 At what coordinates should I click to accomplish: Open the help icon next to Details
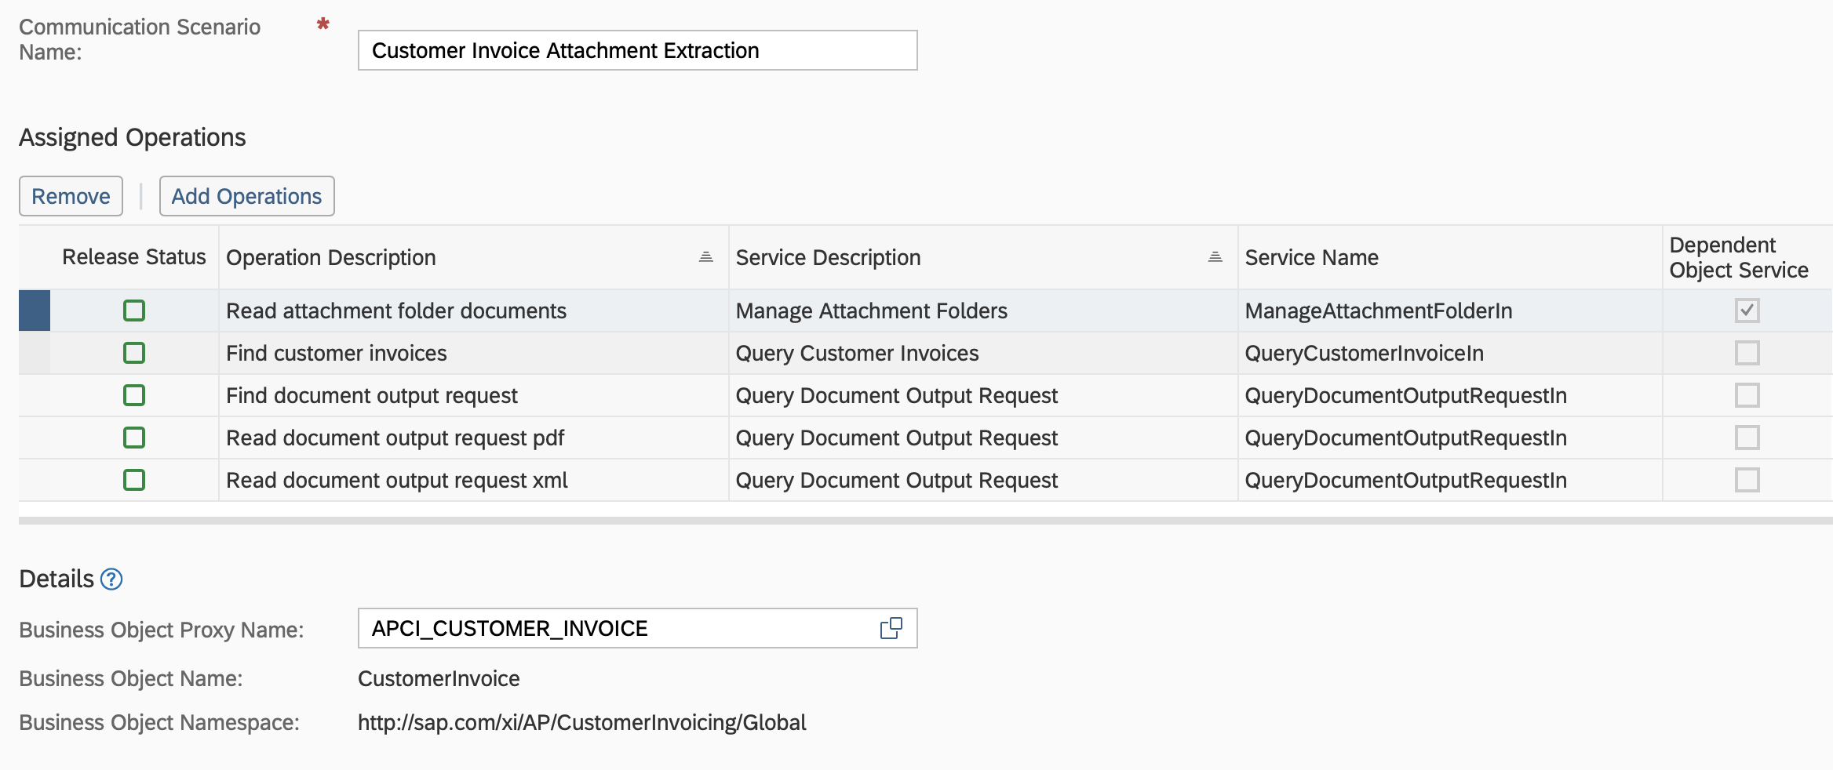pyautogui.click(x=111, y=579)
